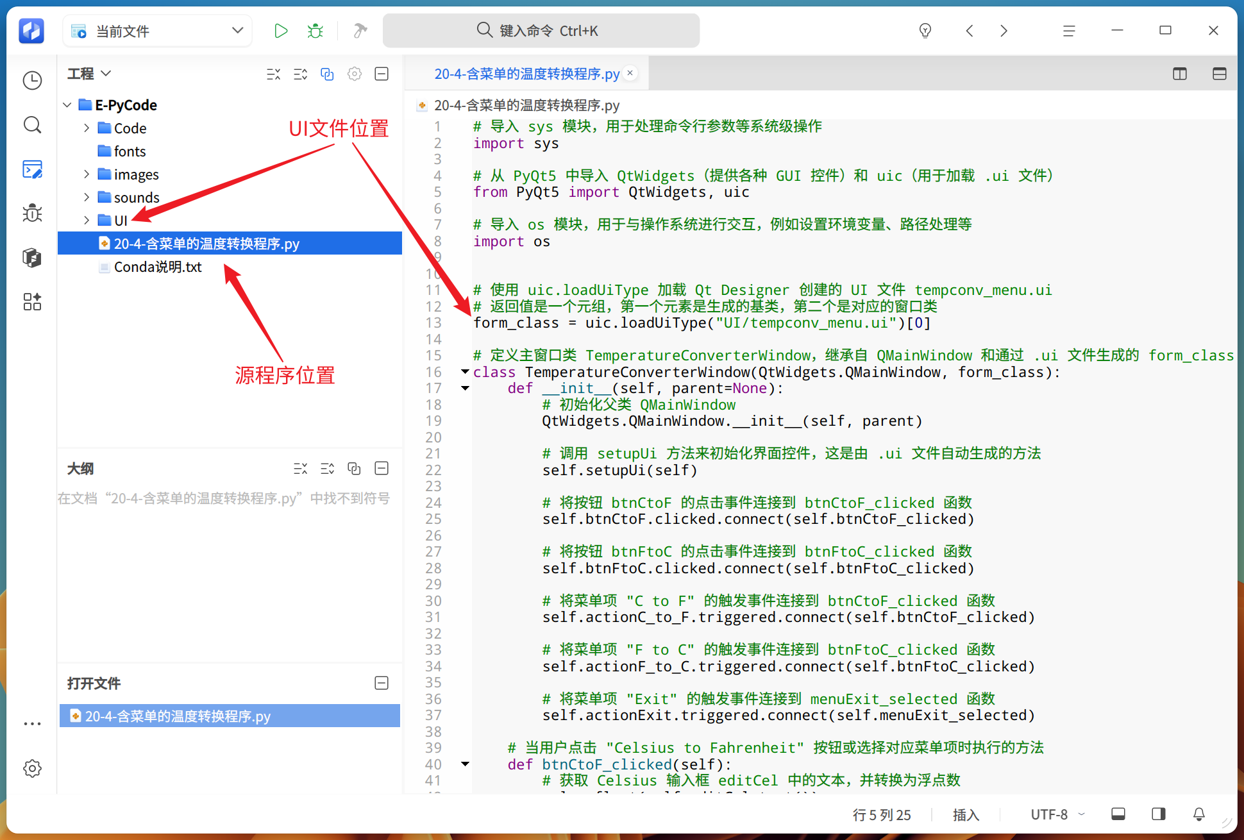1244x840 pixels.
Task: Collapse the project panel with minus button
Action: click(x=382, y=74)
